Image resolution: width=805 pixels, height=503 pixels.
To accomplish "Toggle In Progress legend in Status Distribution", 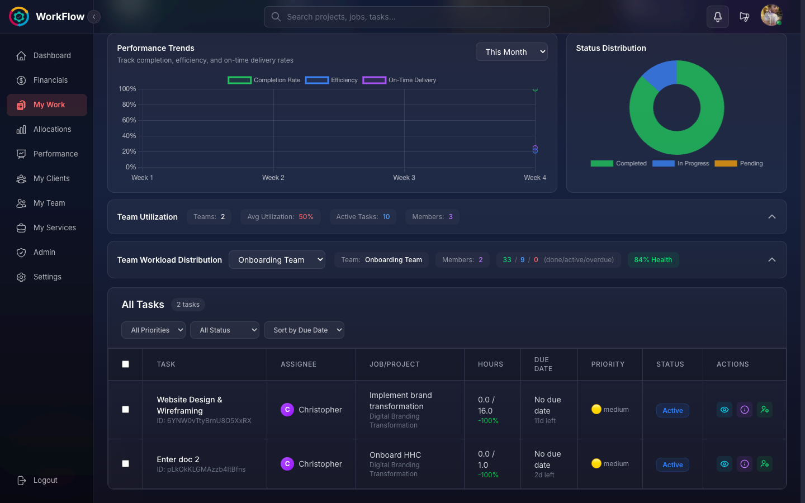I will [680, 163].
